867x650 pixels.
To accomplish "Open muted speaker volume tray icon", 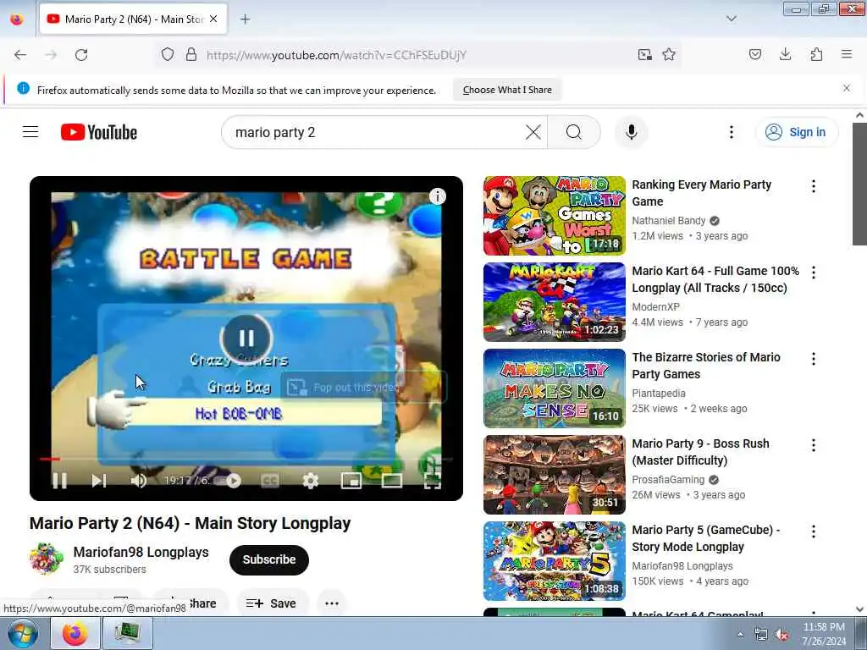I will click(781, 635).
